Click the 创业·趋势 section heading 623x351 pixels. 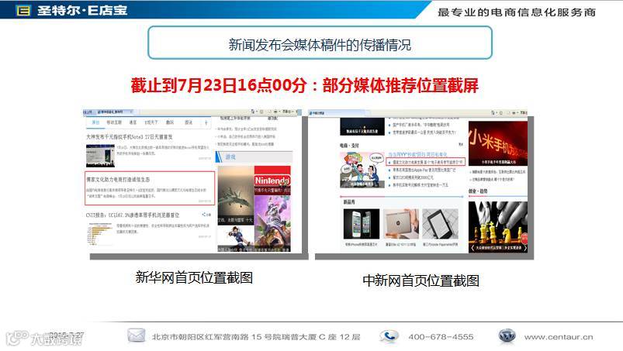[x=478, y=191]
